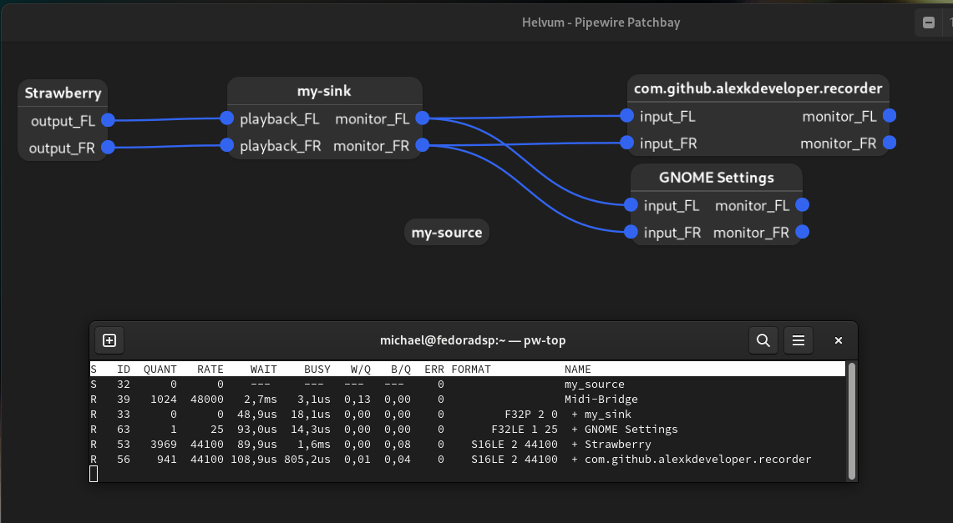Select the GNOME Settings node title
This screenshot has width=953, height=523.
tap(717, 178)
